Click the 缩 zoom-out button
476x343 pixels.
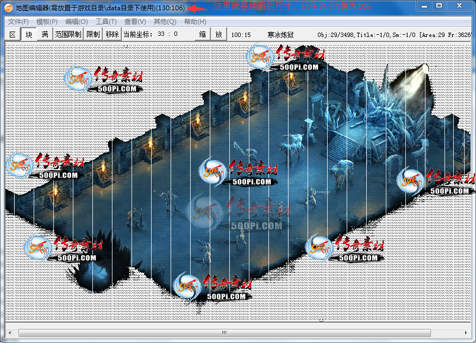point(203,34)
